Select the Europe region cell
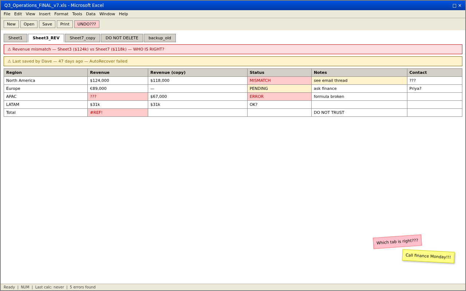466x291 pixels. point(46,89)
